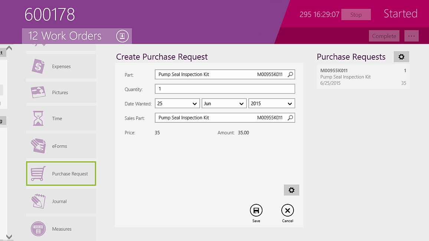The width and height of the screenshot is (429, 241).
Task: Select the Journal sidebar label
Action: (x=59, y=201)
